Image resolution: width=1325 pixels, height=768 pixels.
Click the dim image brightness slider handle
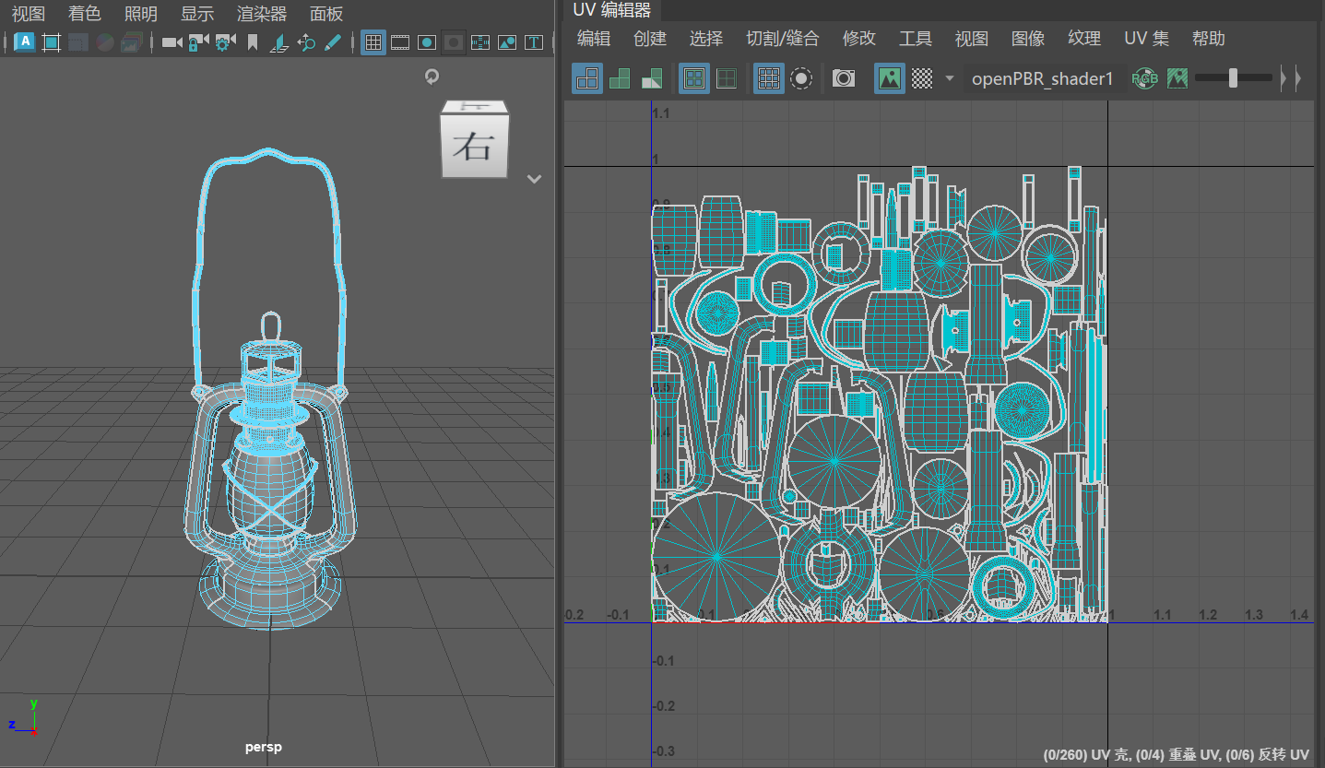click(x=1233, y=78)
